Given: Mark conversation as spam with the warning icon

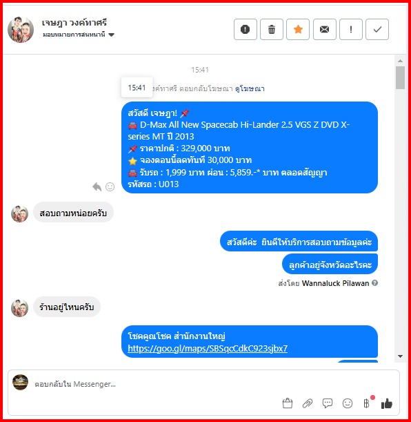Looking at the screenshot, I should point(245,29).
